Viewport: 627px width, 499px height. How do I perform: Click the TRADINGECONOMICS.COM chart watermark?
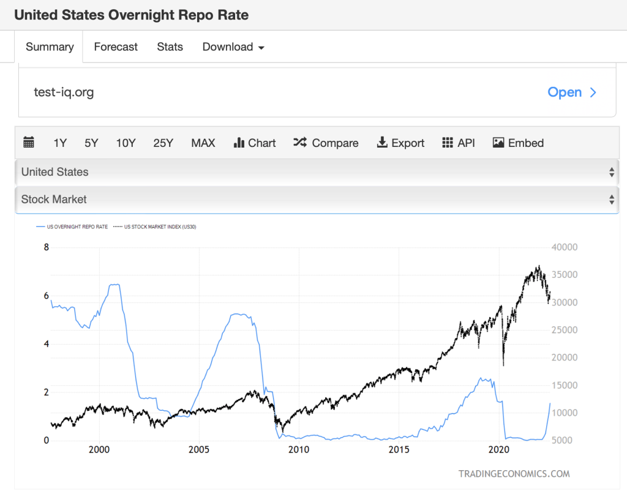(x=514, y=473)
